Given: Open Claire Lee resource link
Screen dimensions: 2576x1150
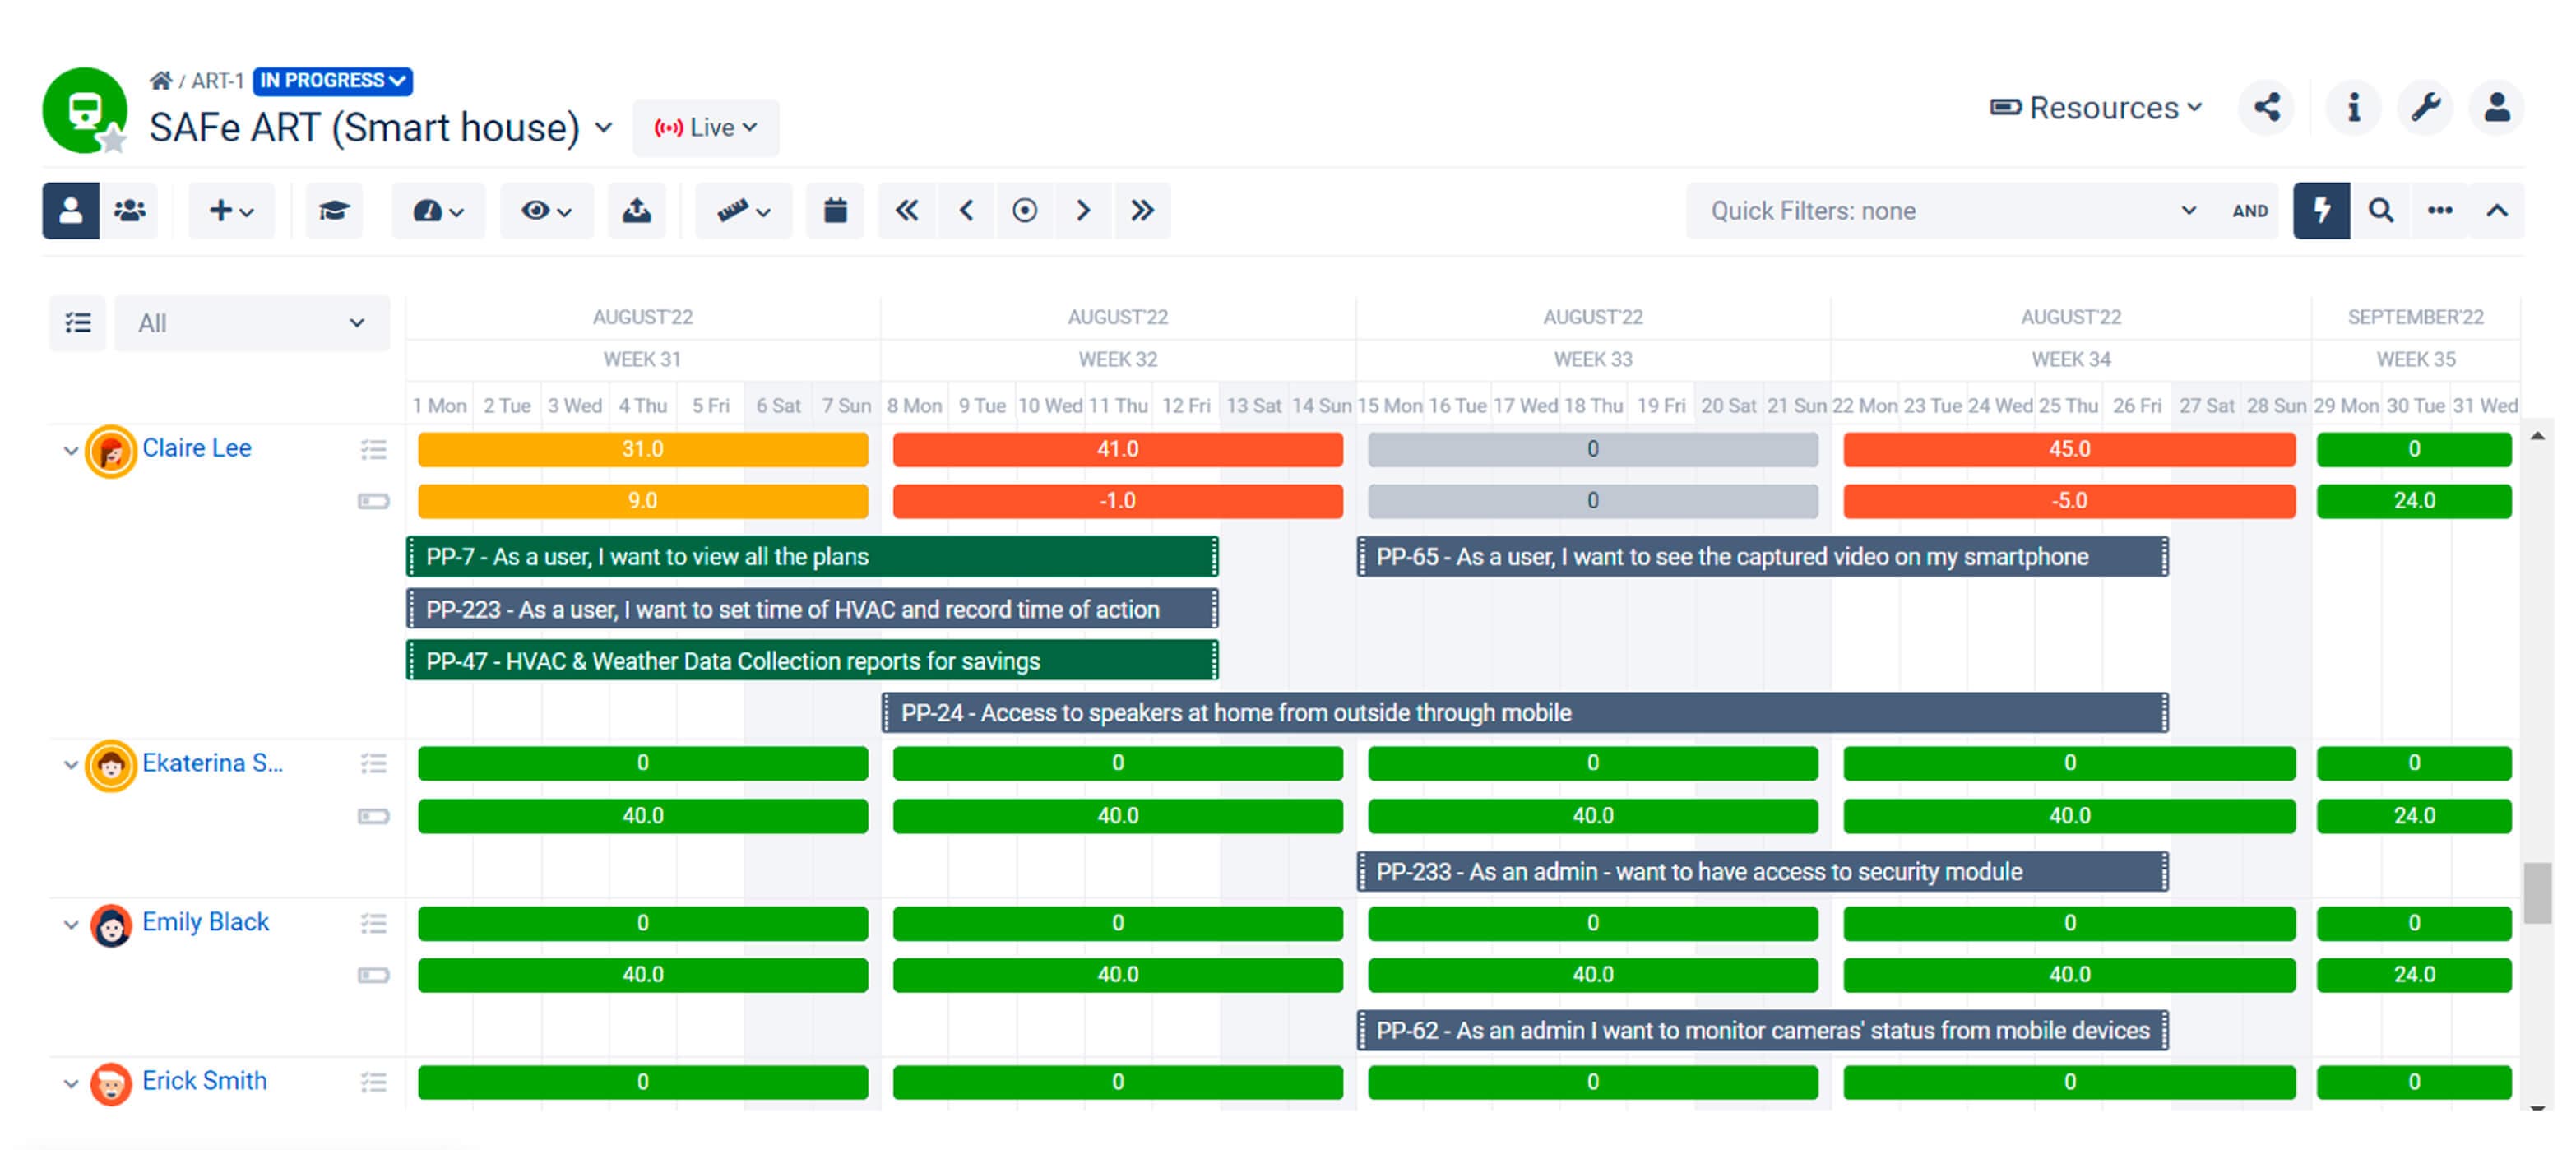Looking at the screenshot, I should tap(196, 448).
